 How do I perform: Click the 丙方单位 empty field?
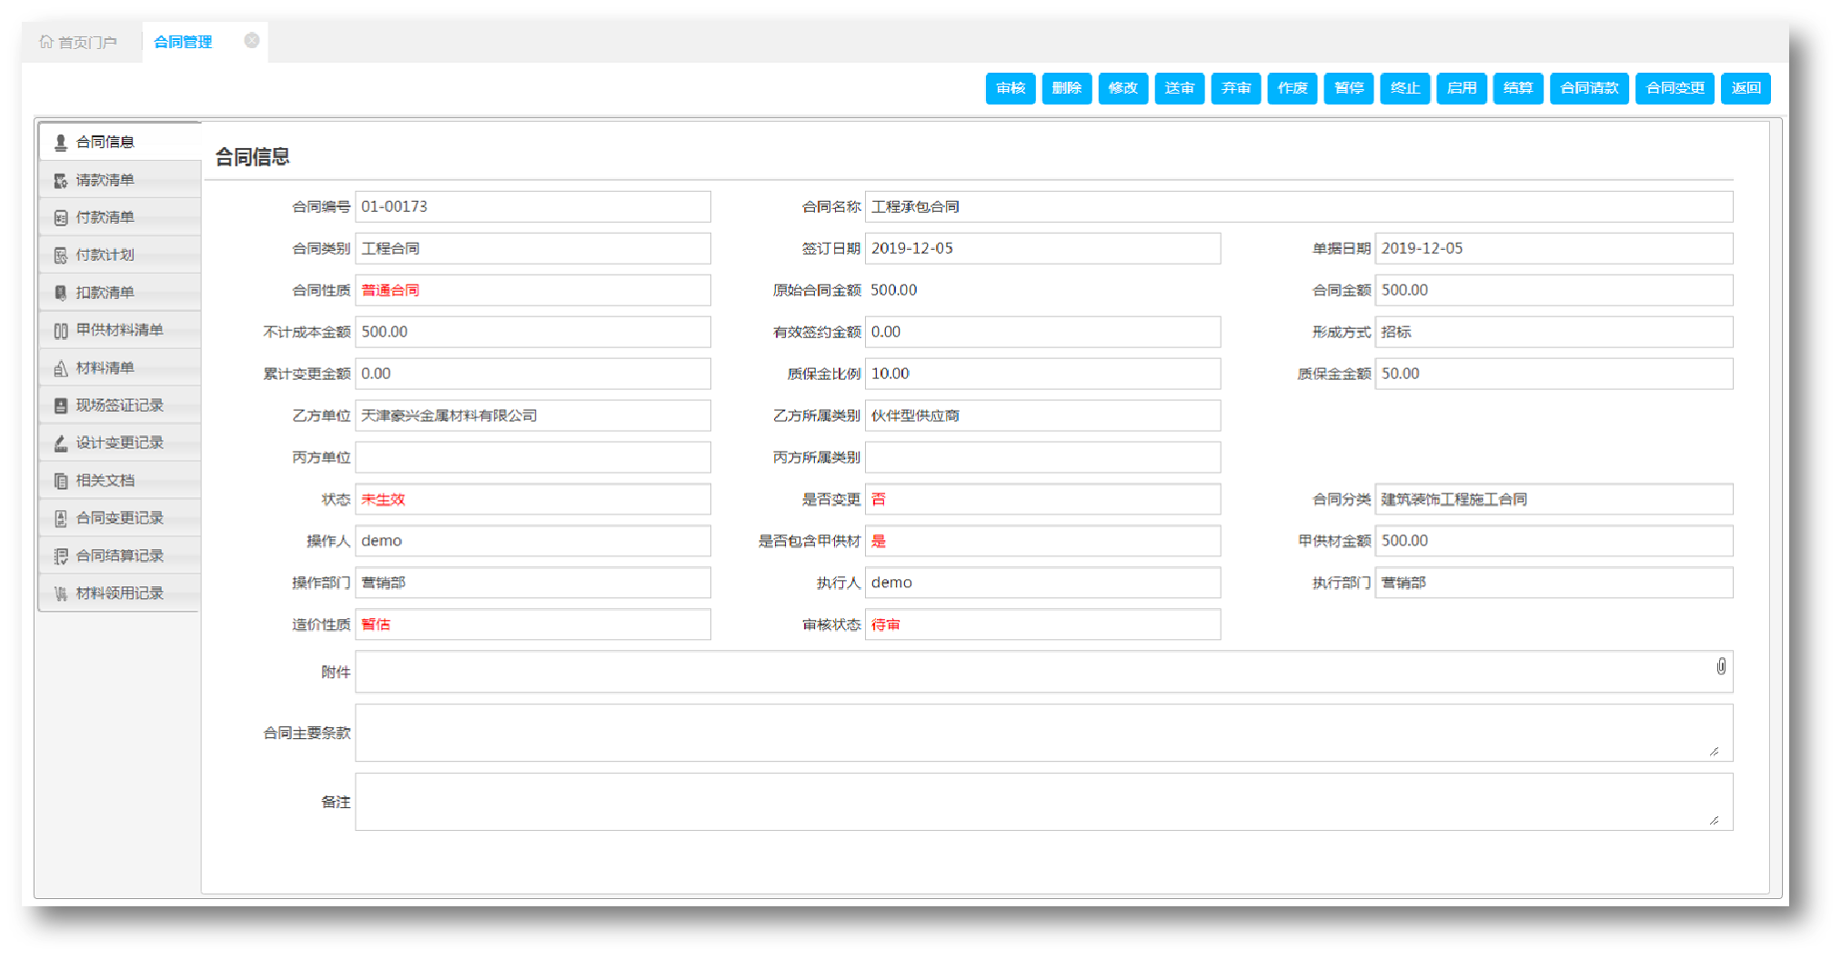(x=533, y=457)
